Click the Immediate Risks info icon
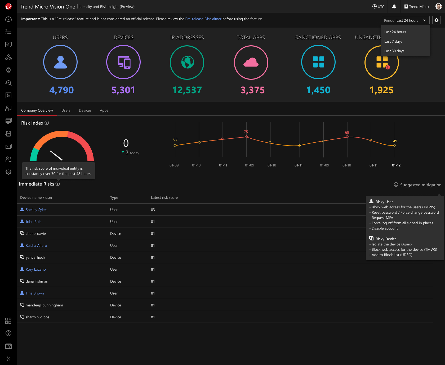This screenshot has width=445, height=365. (x=58, y=184)
